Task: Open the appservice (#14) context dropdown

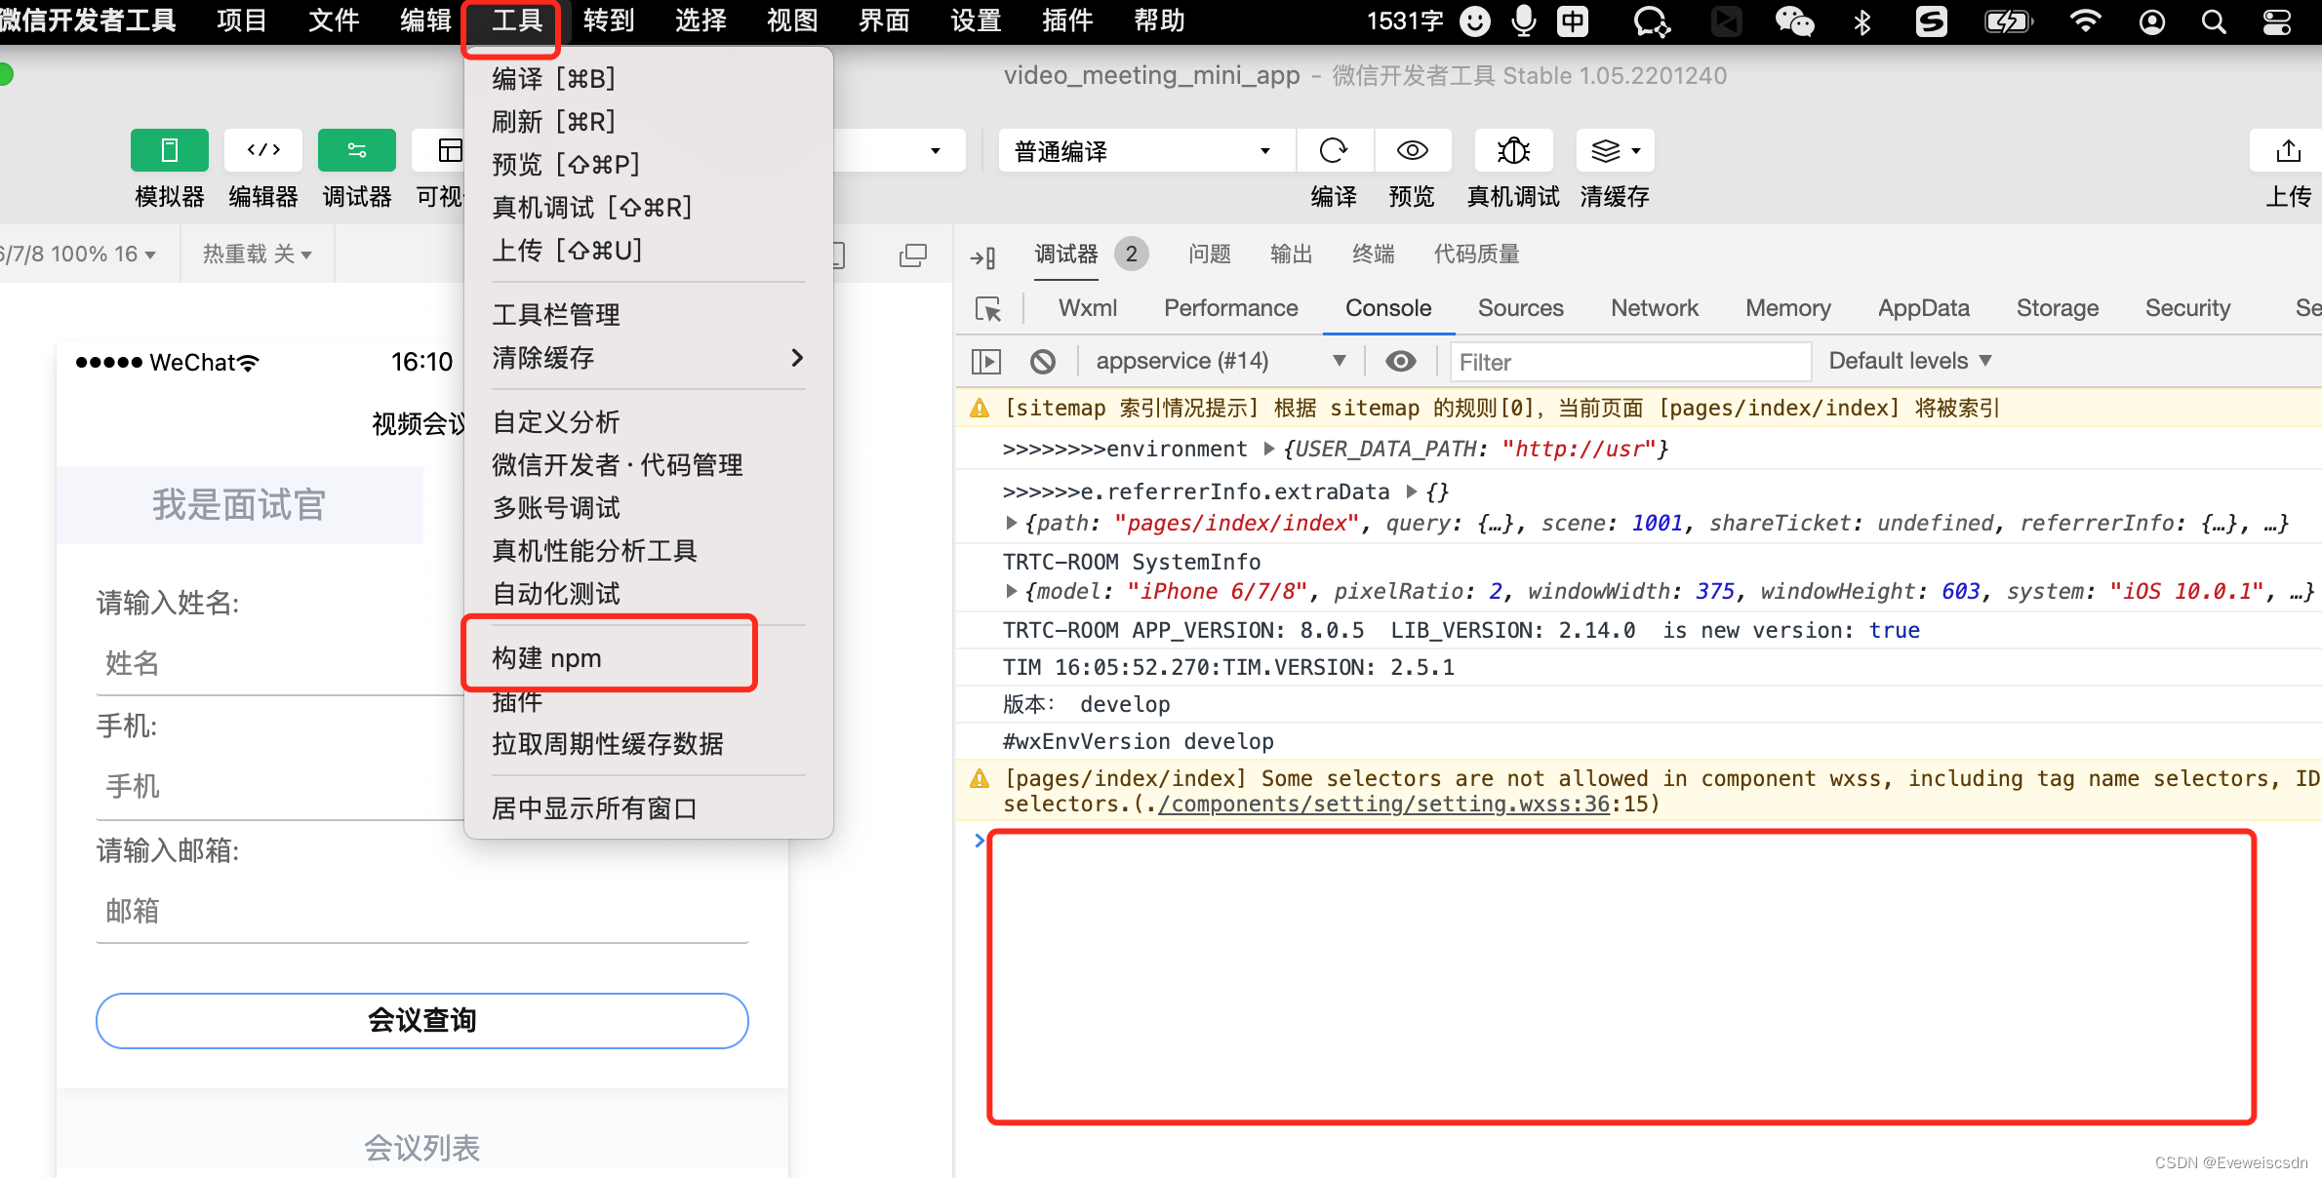Action: point(1220,361)
